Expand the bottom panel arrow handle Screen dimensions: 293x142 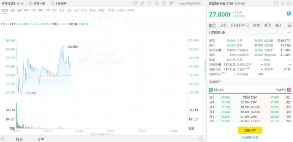click(x=102, y=134)
